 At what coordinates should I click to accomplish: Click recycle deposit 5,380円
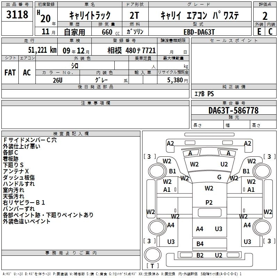tap(178, 80)
